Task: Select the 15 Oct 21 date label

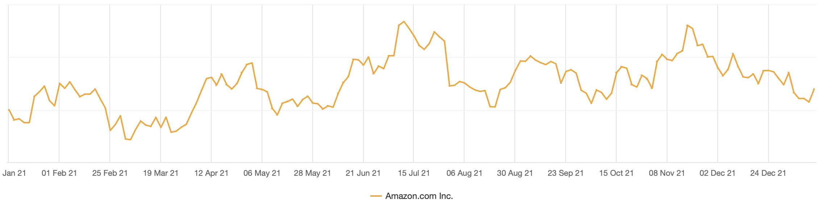Action: [616, 173]
